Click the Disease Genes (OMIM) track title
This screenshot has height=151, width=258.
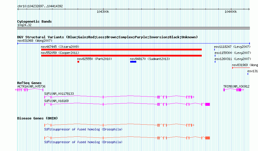coord(37,118)
